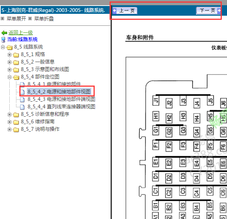Click pin E2 in the connector diagram
Viewport: 227px width, 219px height.
click(x=169, y=163)
